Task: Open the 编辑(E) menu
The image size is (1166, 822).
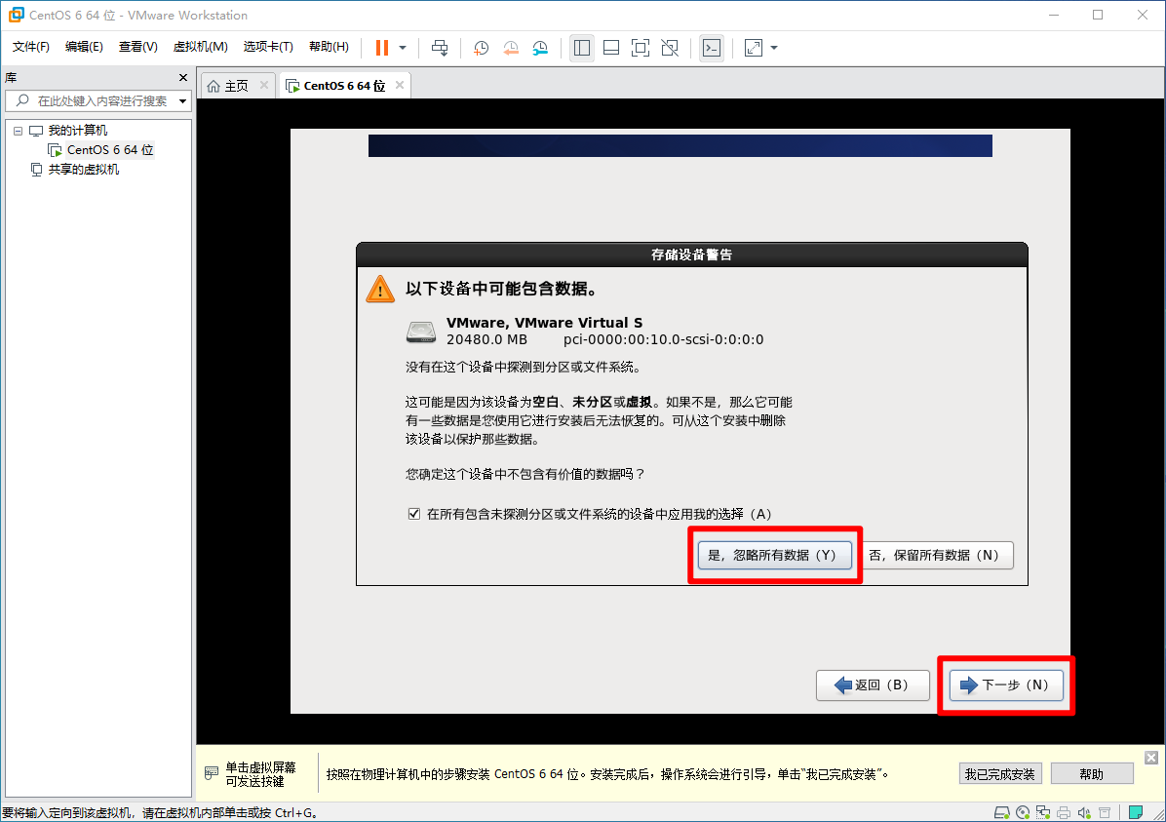Action: click(84, 47)
